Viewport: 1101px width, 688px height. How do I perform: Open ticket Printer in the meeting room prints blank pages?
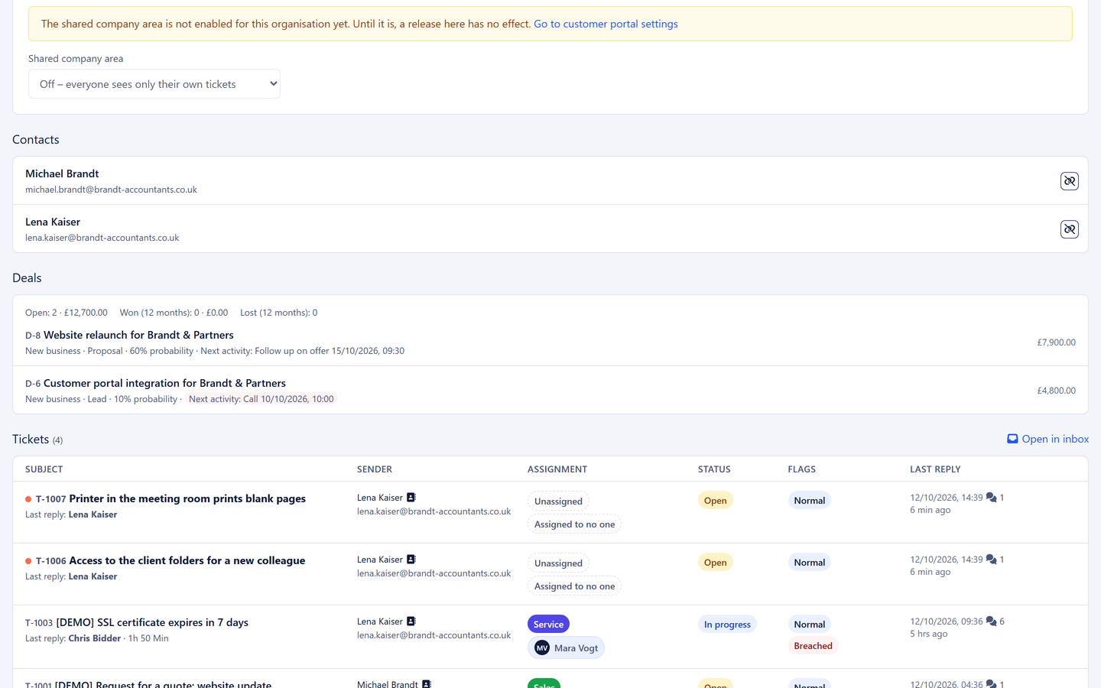pos(187,498)
